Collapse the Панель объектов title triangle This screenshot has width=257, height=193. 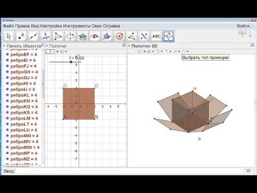(4, 46)
